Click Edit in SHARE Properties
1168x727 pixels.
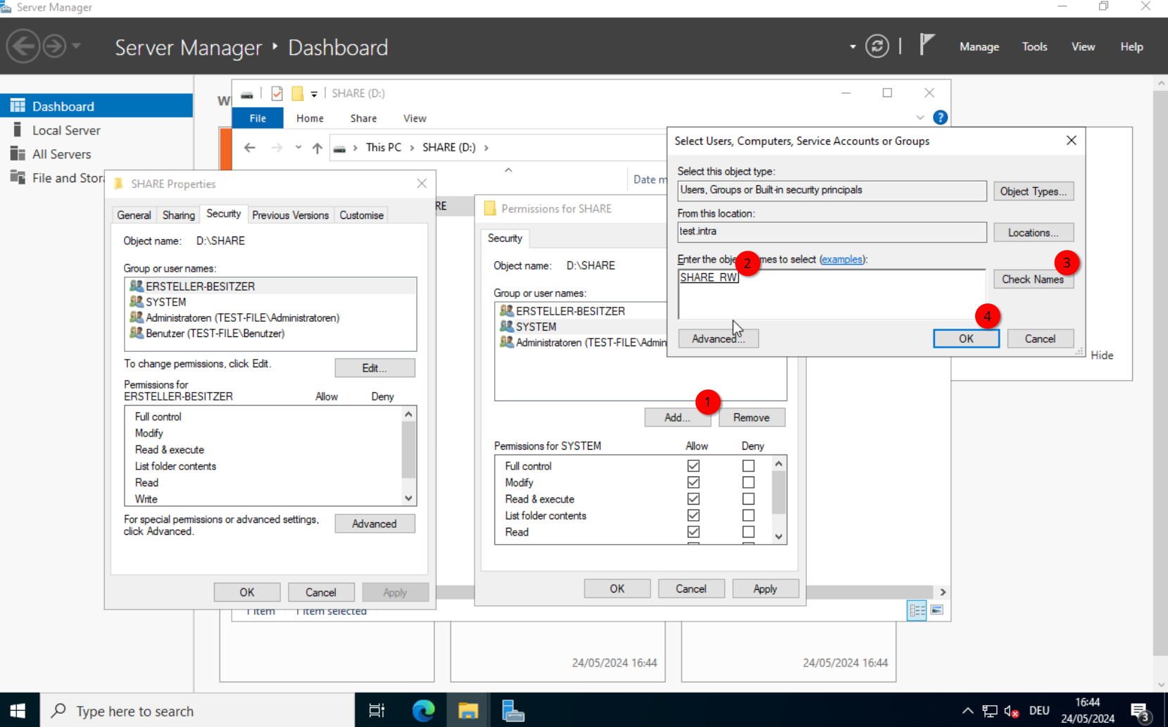point(375,368)
